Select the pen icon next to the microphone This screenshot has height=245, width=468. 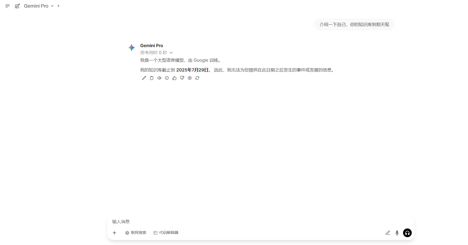[388, 233]
